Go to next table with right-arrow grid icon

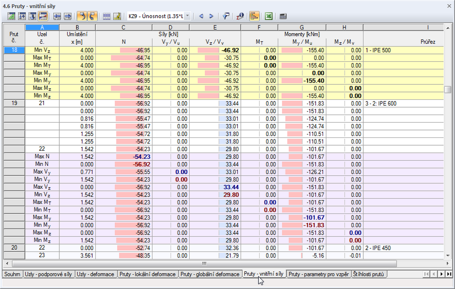[x=68, y=16]
